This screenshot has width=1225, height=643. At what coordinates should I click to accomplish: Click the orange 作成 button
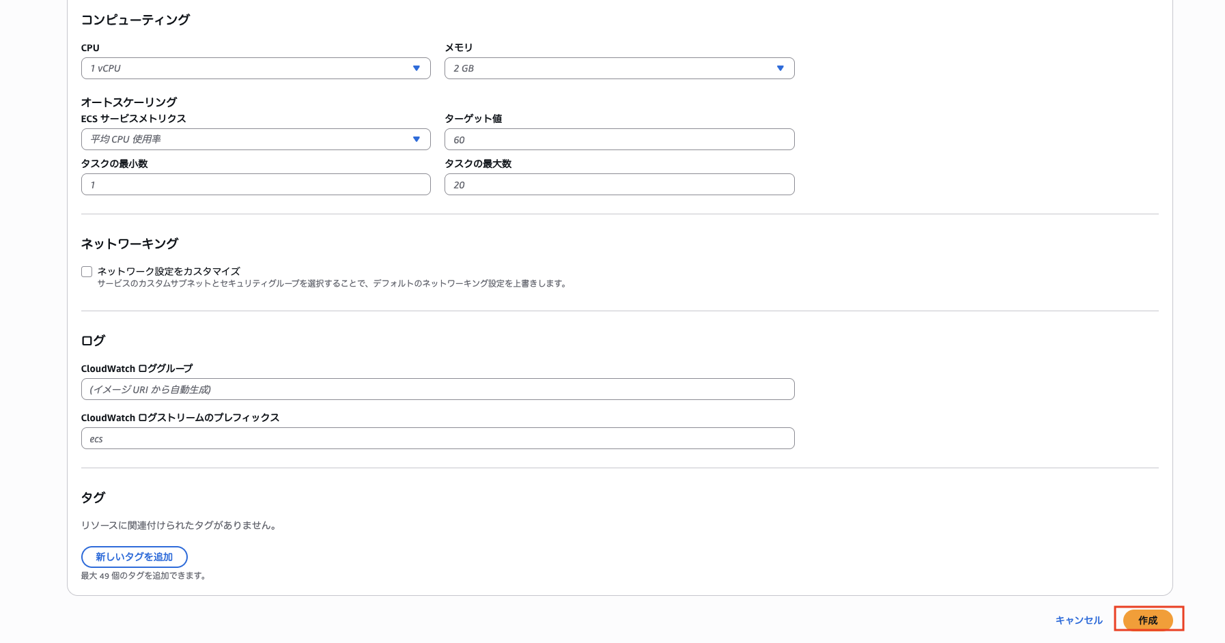(x=1148, y=620)
